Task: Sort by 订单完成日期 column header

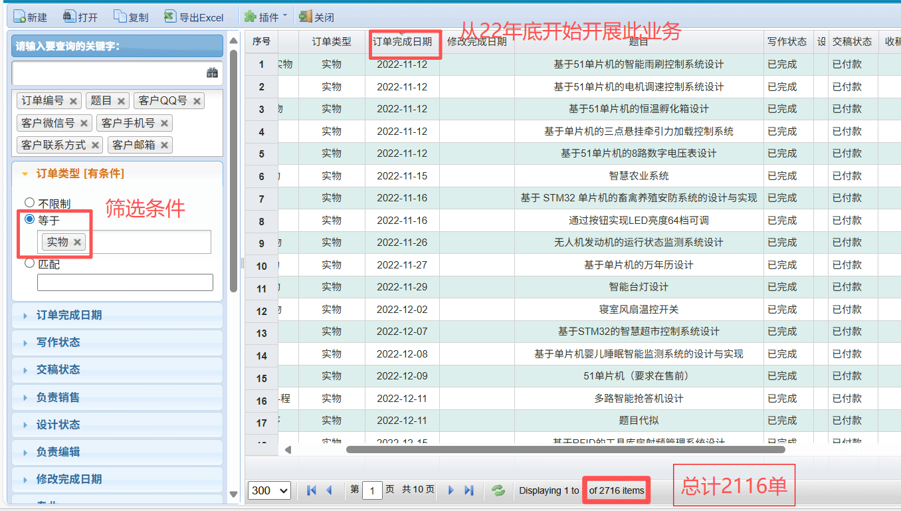Action: (402, 42)
